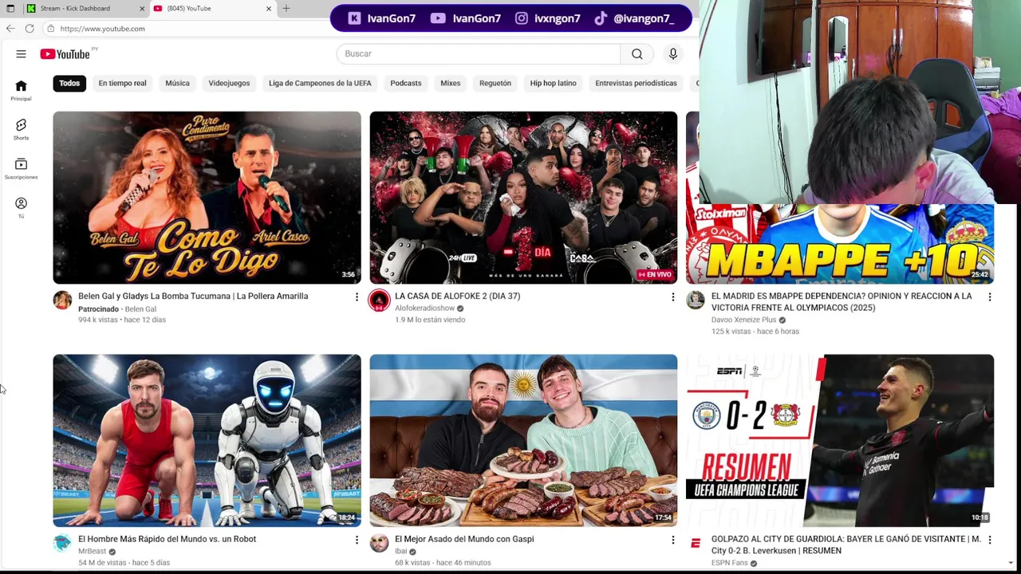Open MrBeast man vs robot thumbnail
The width and height of the screenshot is (1021, 574).
pyautogui.click(x=207, y=441)
